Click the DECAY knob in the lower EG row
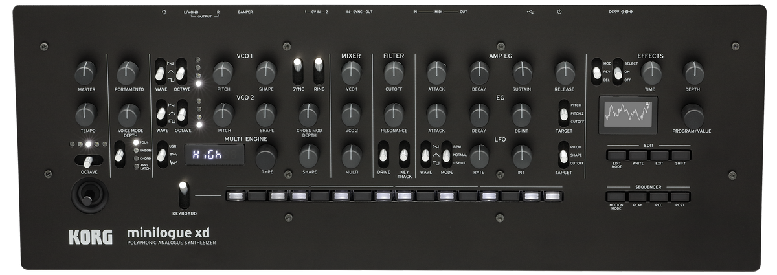The width and height of the screenshot is (777, 275). point(479,115)
